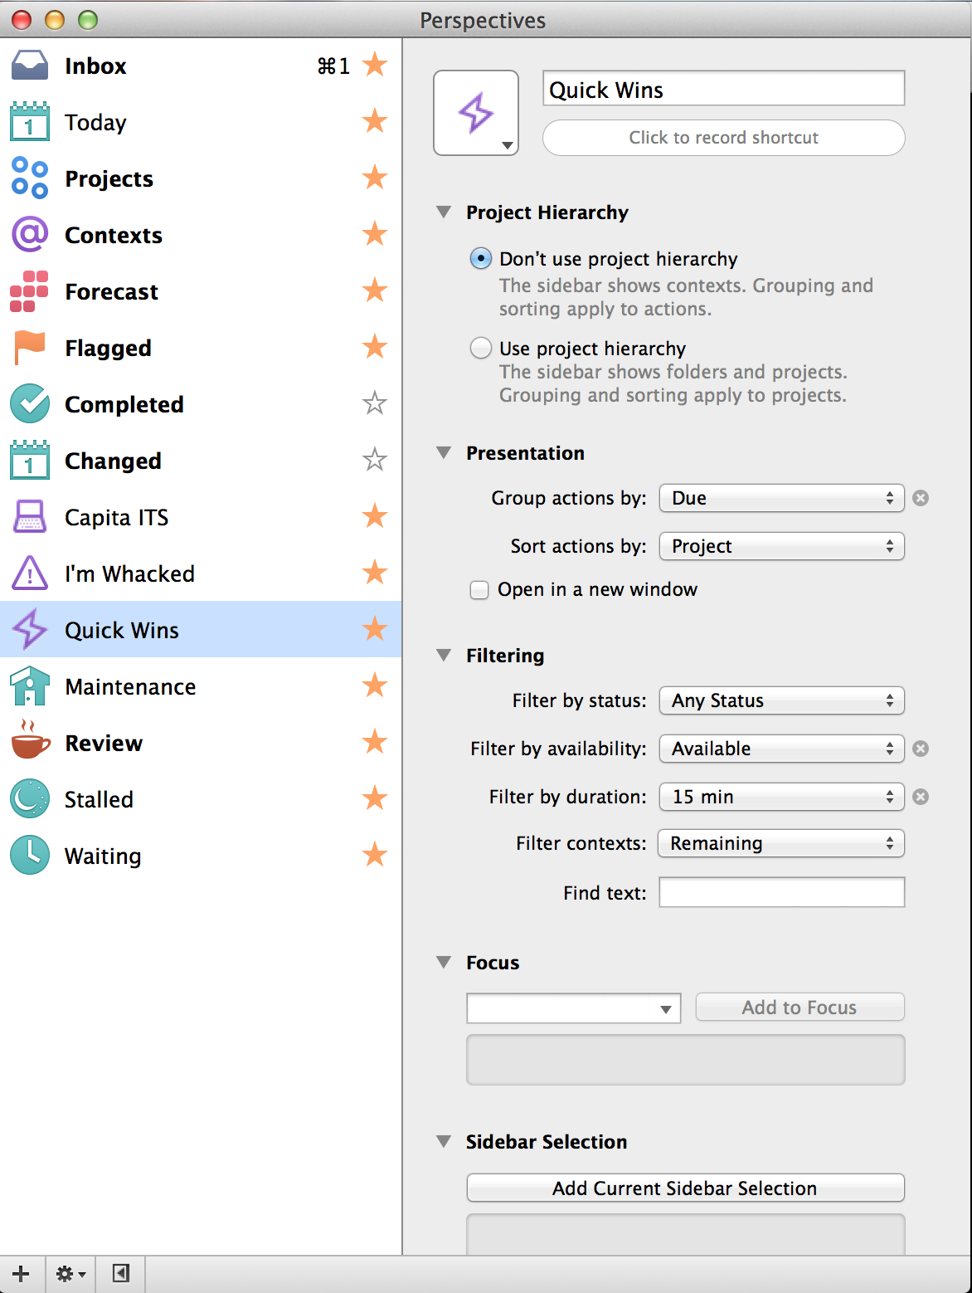Clear the duration filter

[921, 797]
